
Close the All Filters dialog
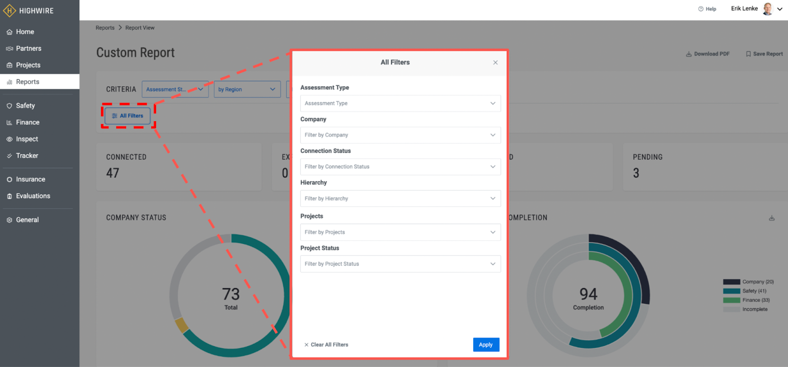click(x=495, y=63)
